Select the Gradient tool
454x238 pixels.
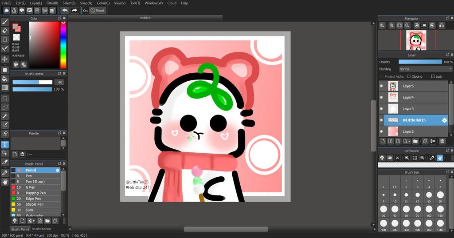5,87
